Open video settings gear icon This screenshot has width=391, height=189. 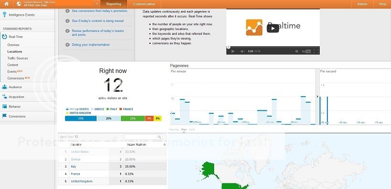[296, 51]
